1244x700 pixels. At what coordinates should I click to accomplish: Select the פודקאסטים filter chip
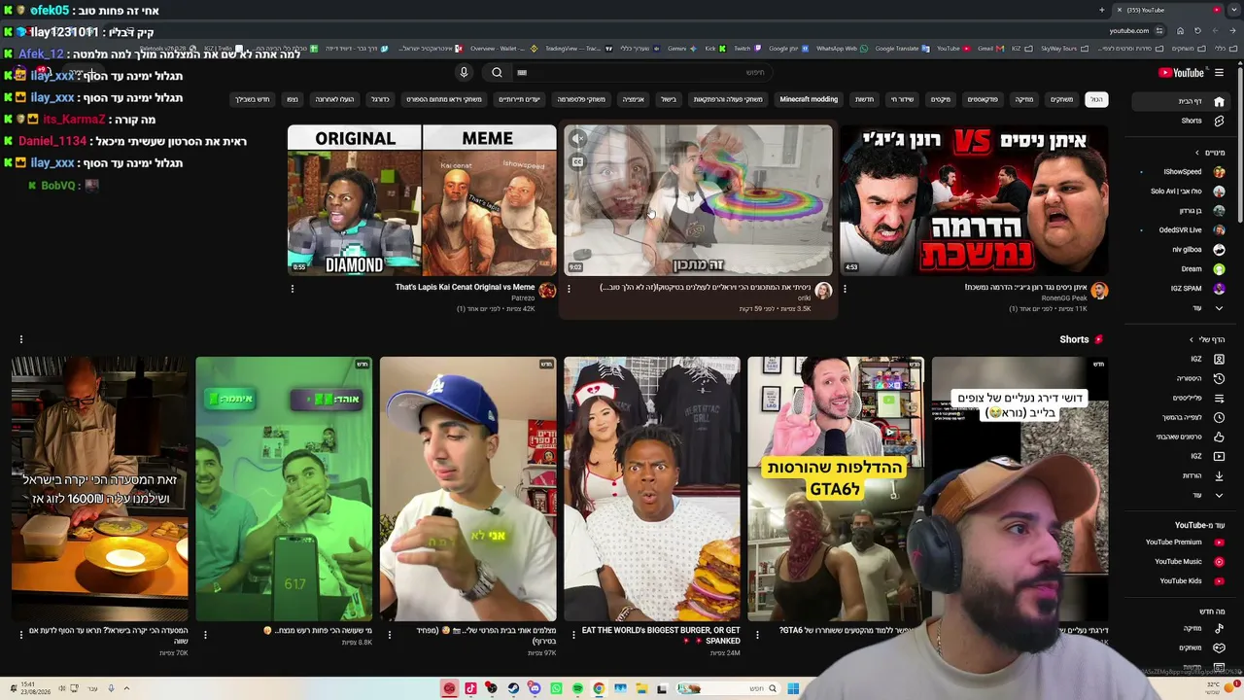983,99
